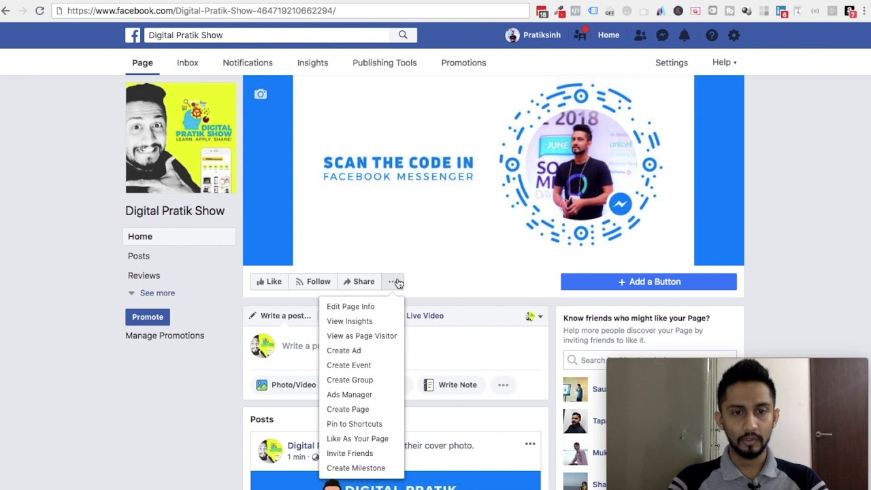Image resolution: width=871 pixels, height=490 pixels.
Task: Open Manage Promotions link
Action: click(165, 336)
